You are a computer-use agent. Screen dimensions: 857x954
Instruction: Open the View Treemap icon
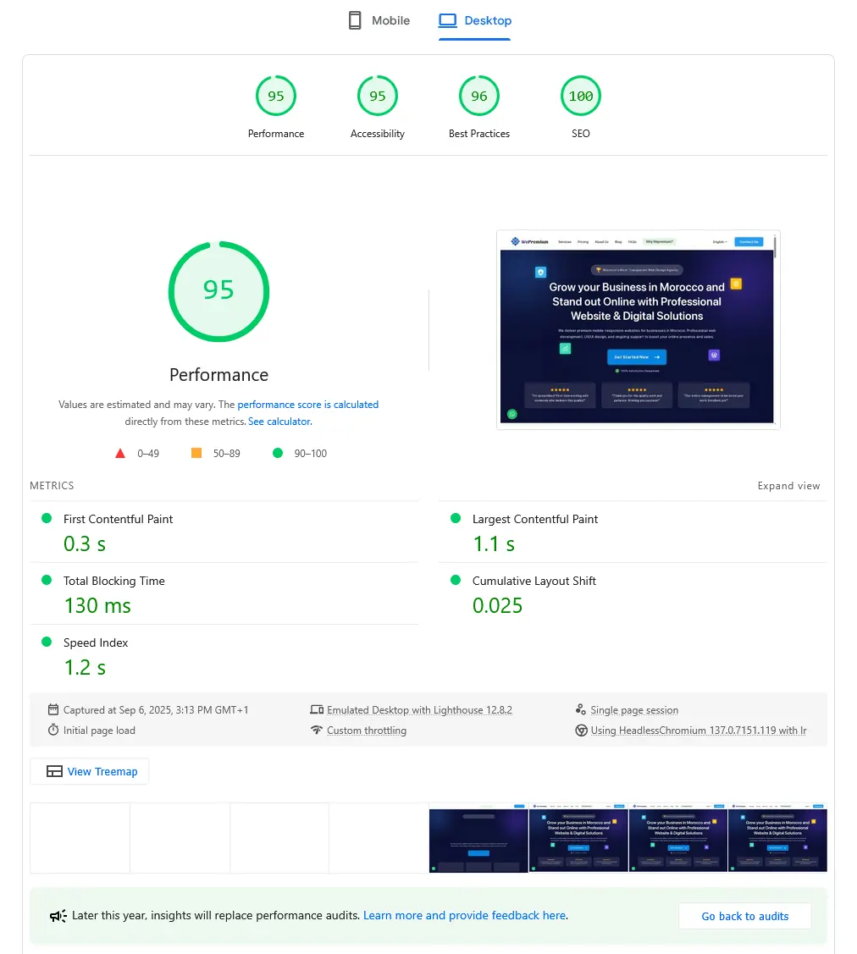pos(56,771)
